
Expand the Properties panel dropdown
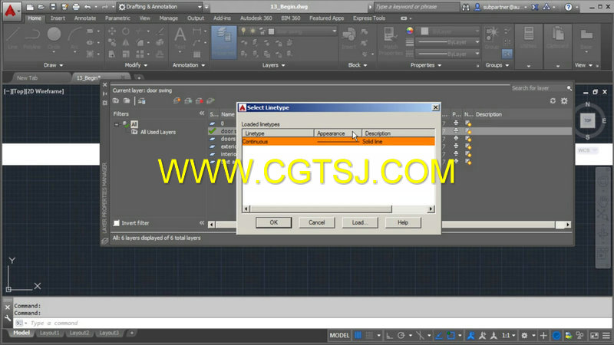pyautogui.click(x=426, y=65)
